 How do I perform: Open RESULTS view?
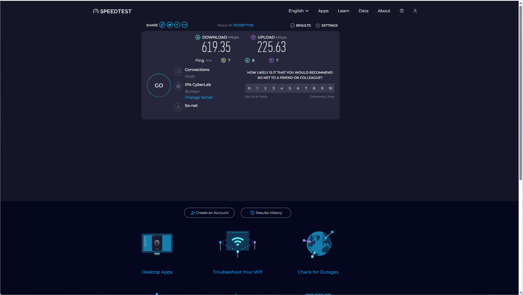tap(300, 26)
